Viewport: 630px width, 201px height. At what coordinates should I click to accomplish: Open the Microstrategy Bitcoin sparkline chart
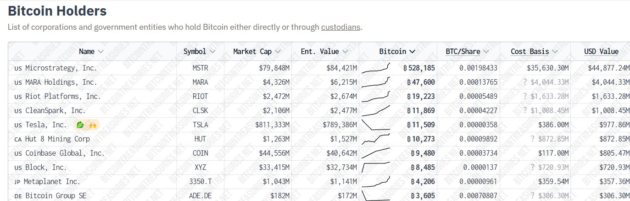(x=376, y=68)
